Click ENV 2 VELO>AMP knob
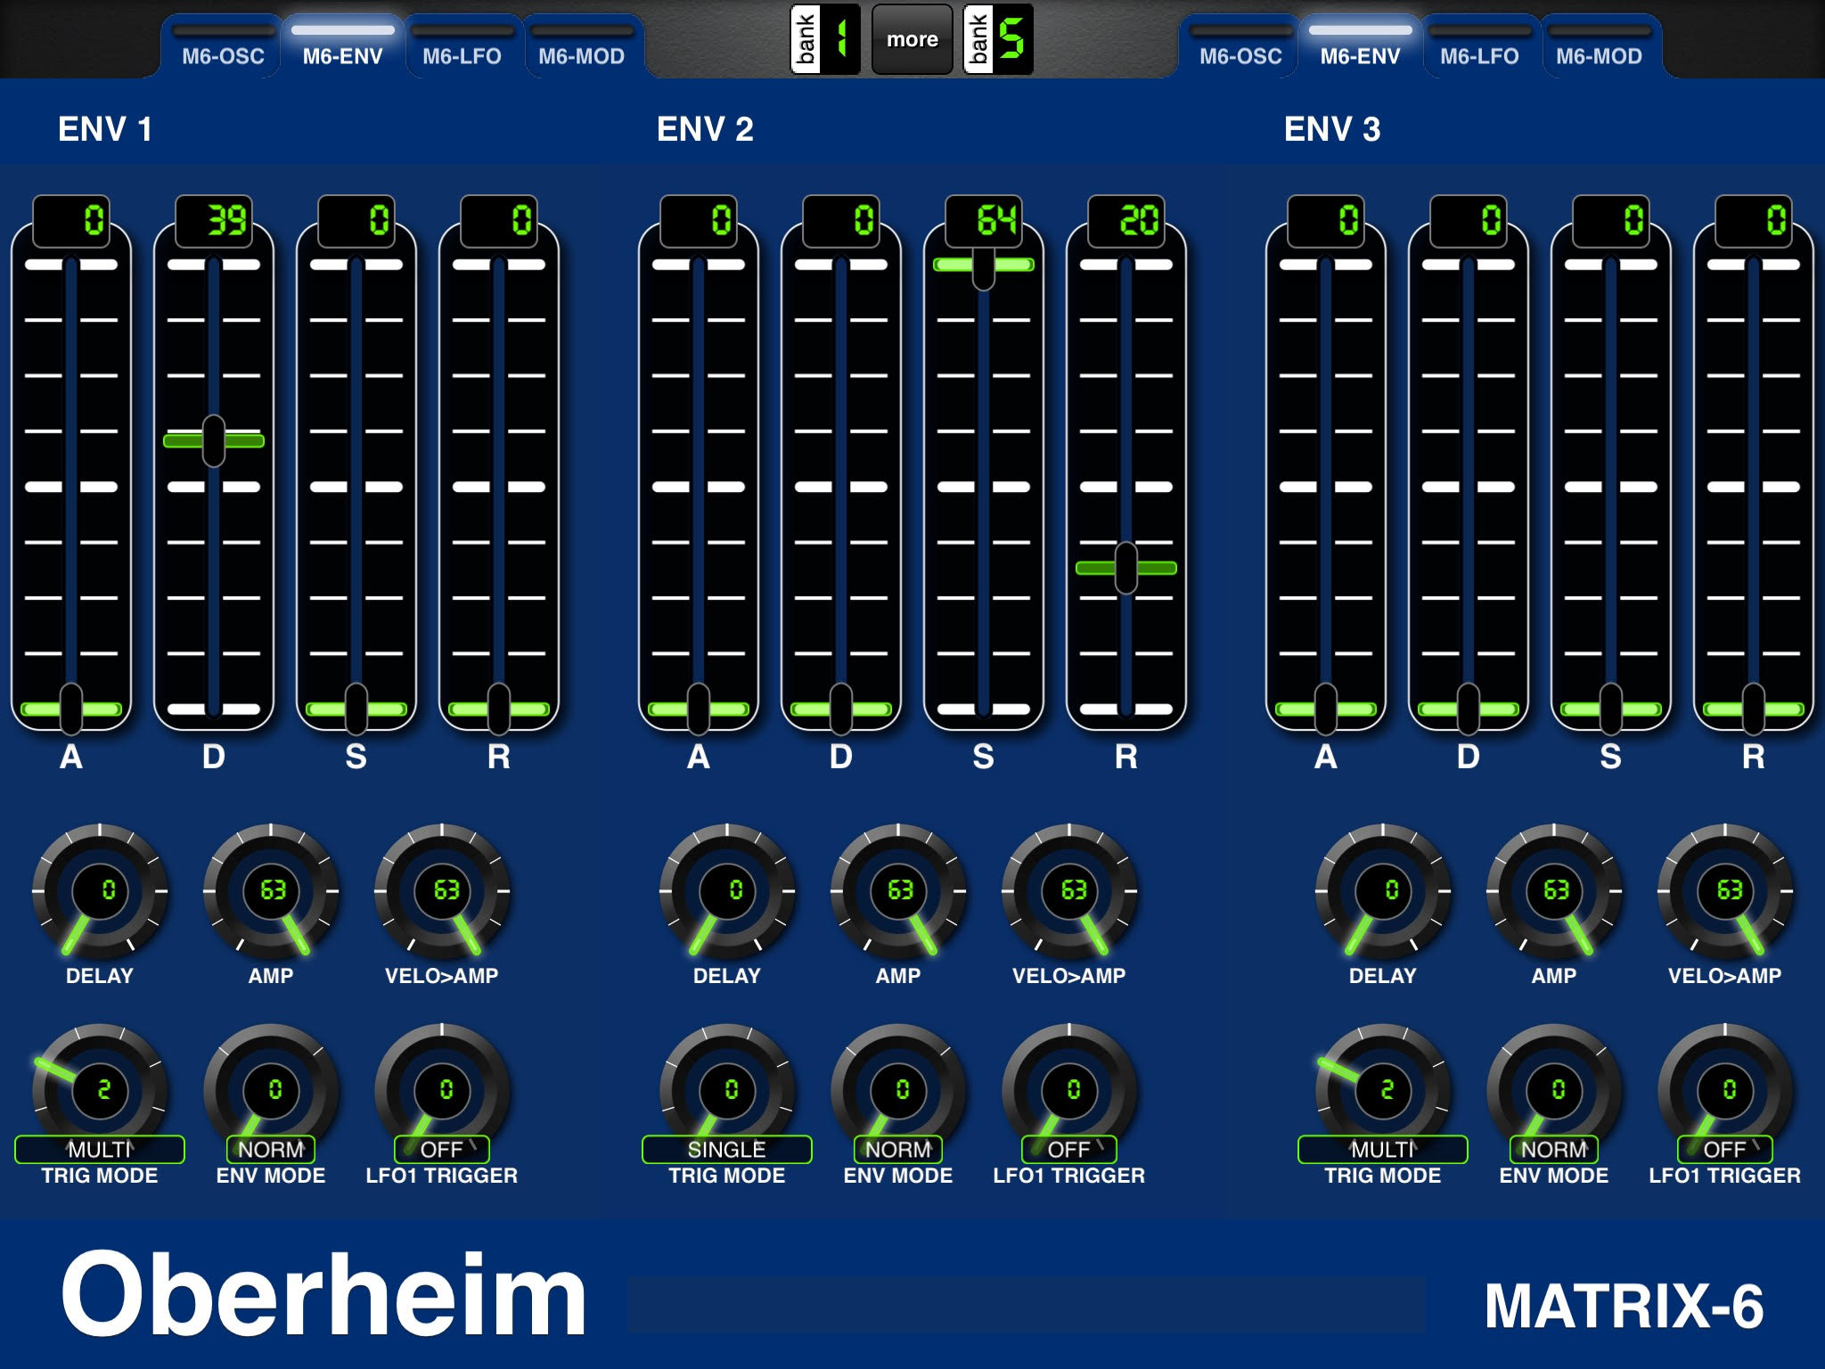1825x1369 pixels. [1069, 890]
